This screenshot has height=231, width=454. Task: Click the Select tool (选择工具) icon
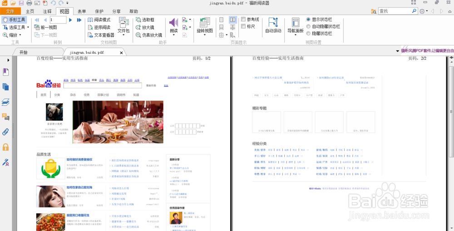[x=5, y=27]
